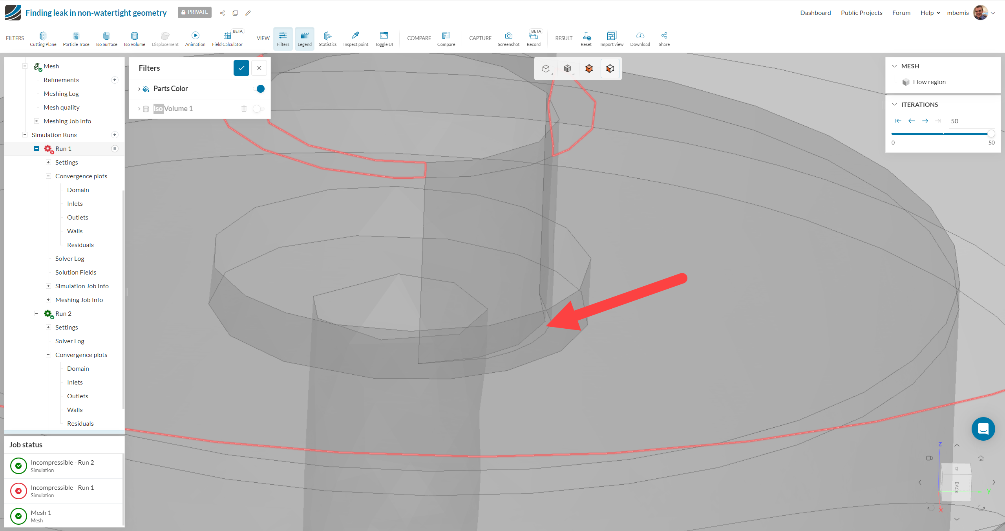Toggle the Parts Color filter off

tap(259, 89)
